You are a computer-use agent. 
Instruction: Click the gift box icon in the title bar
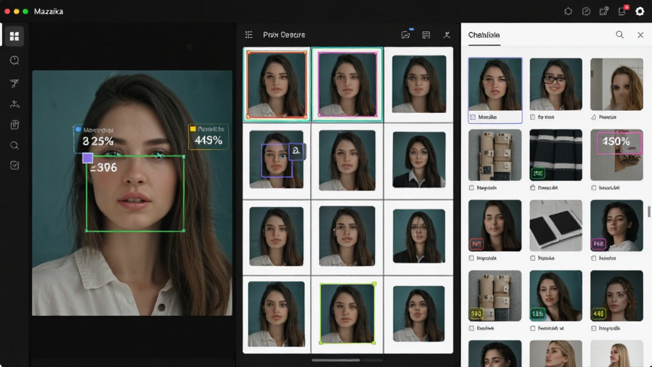(x=604, y=11)
